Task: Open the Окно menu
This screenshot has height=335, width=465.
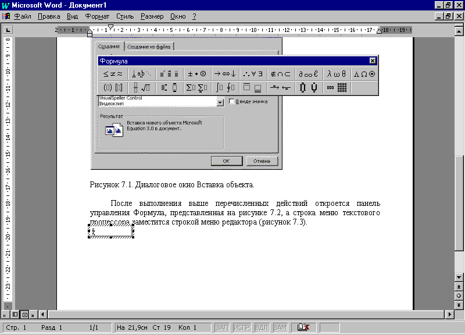Action: point(178,16)
